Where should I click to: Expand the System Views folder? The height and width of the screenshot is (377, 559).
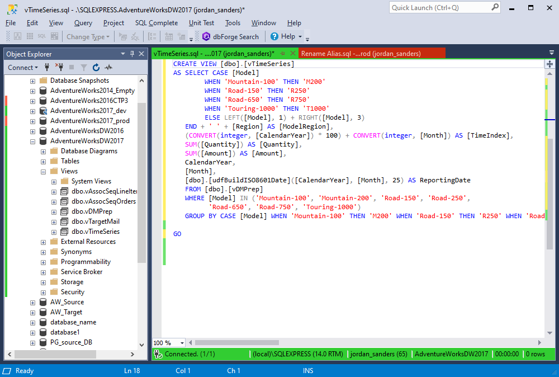click(54, 182)
